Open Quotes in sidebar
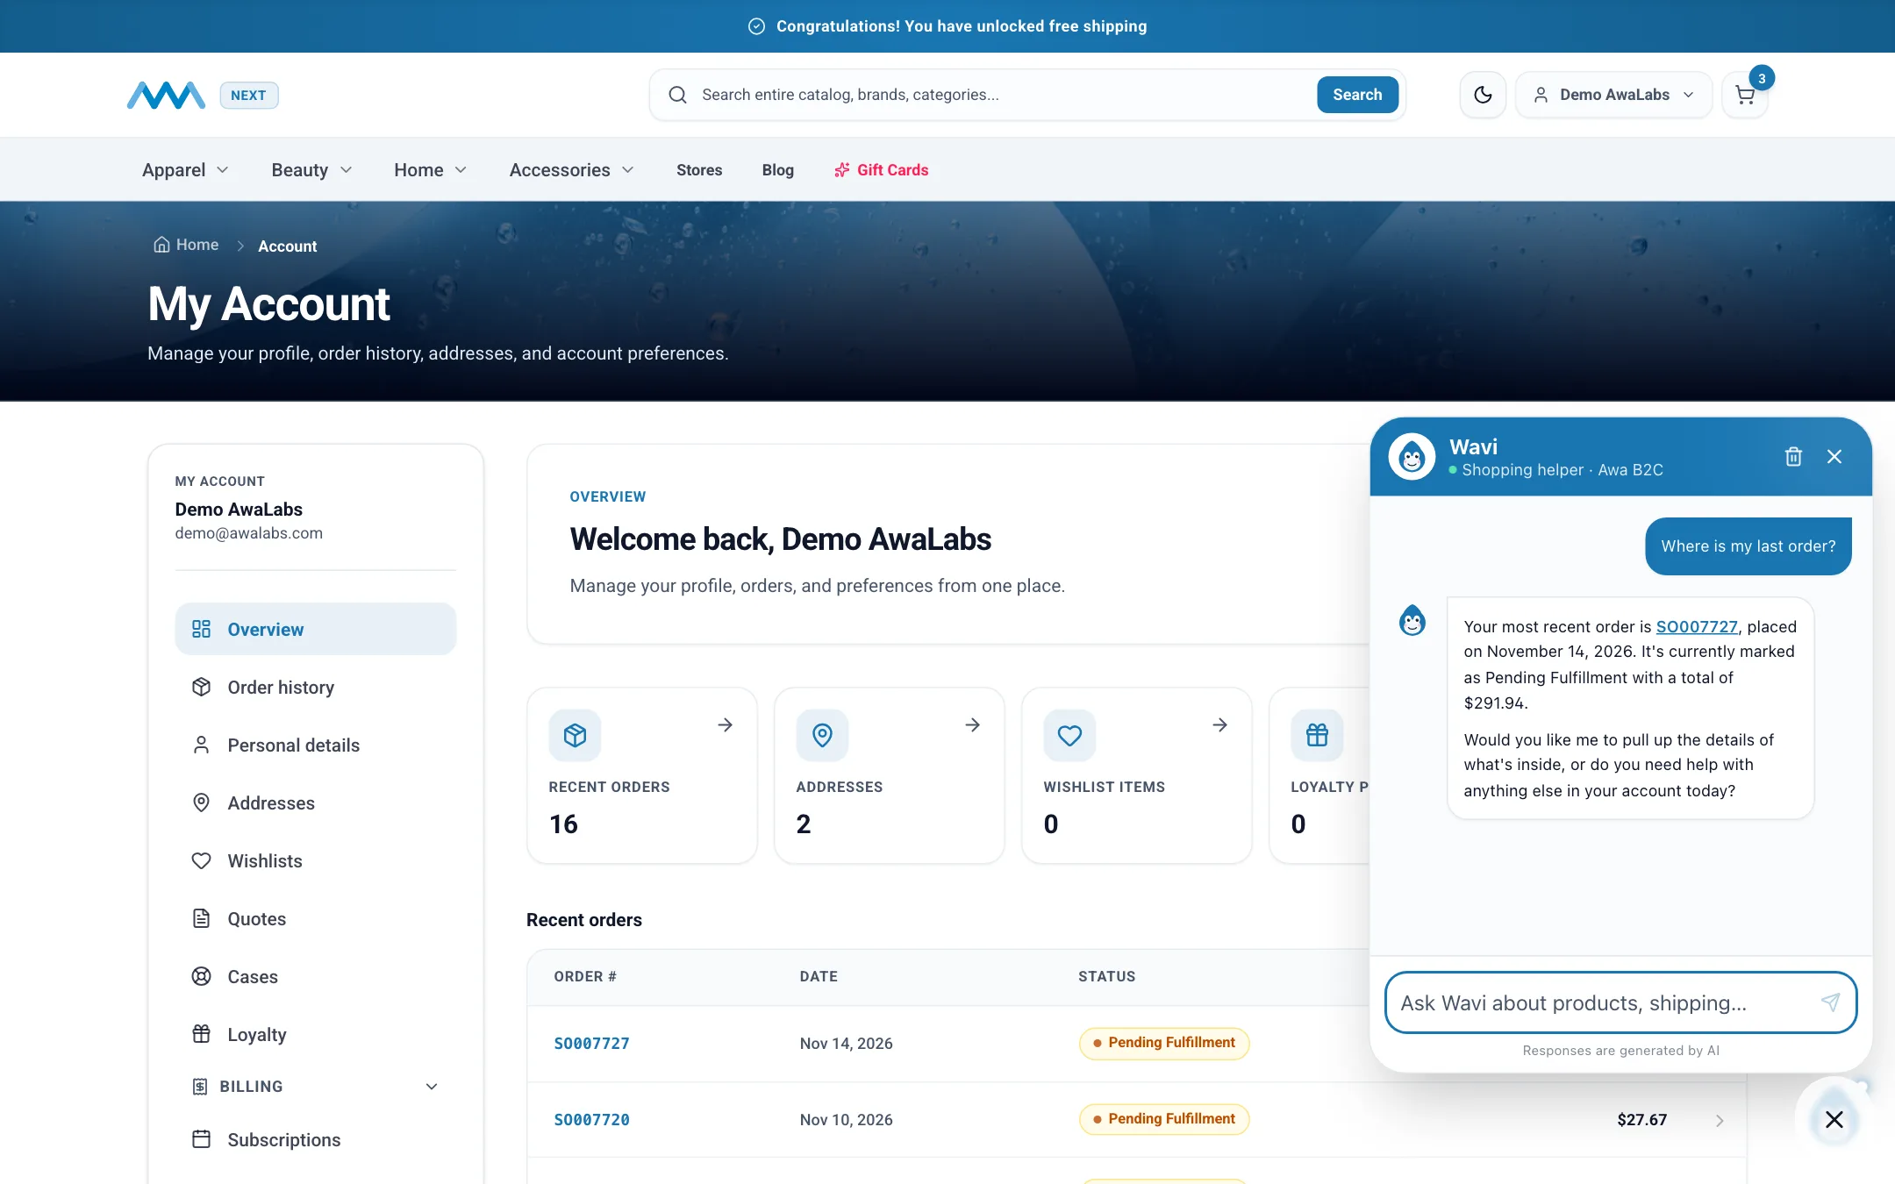This screenshot has height=1184, width=1895. point(316,918)
